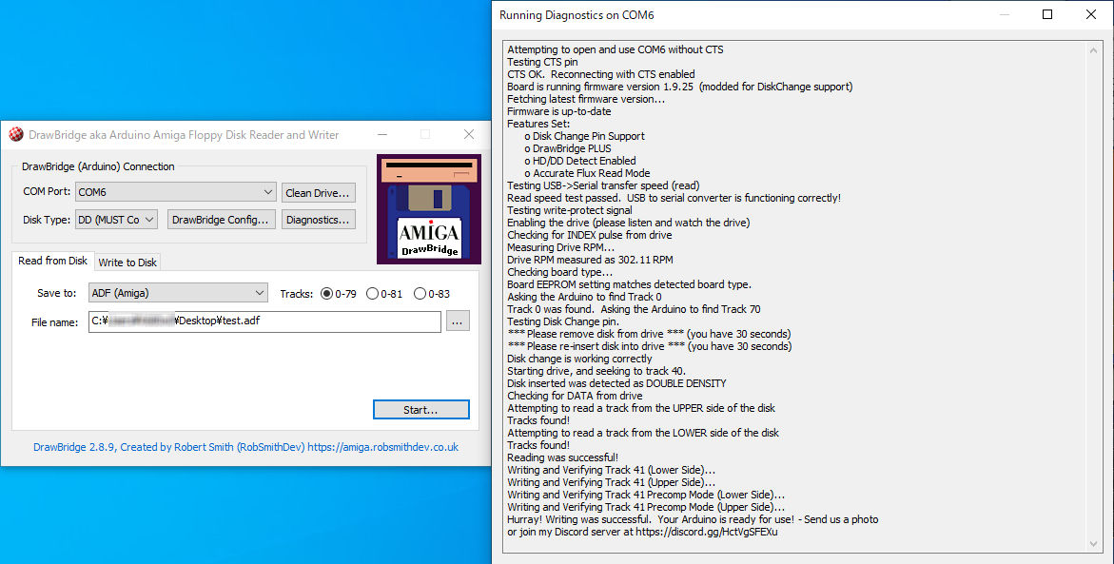This screenshot has height=564, width=1114.
Task: Open the amiga.robsmithdev.co.uk credits link
Action: coord(383,447)
